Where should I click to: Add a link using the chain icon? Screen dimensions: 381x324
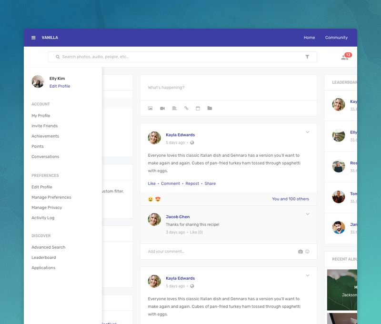tap(186, 108)
